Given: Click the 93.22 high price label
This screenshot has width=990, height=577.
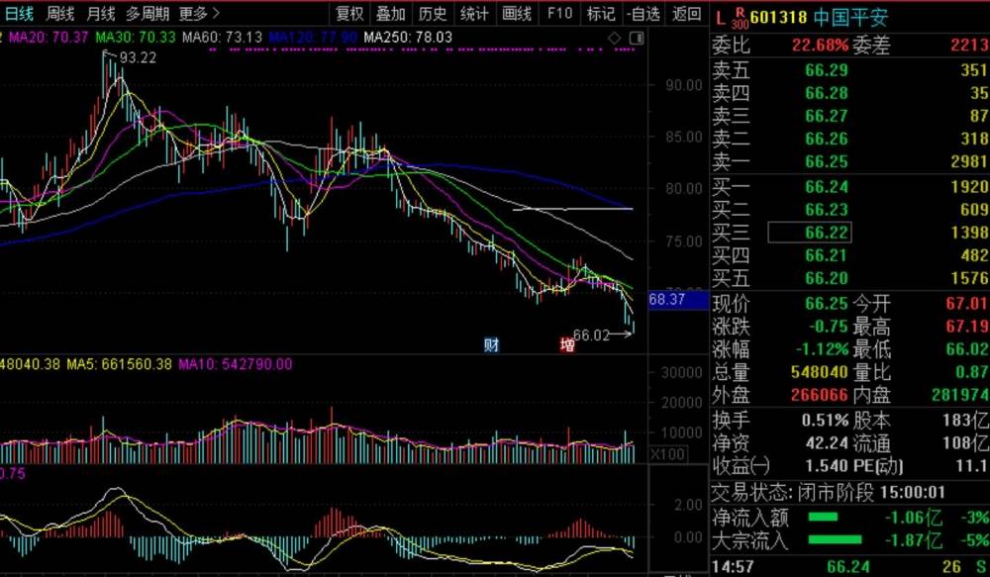Looking at the screenshot, I should [138, 58].
